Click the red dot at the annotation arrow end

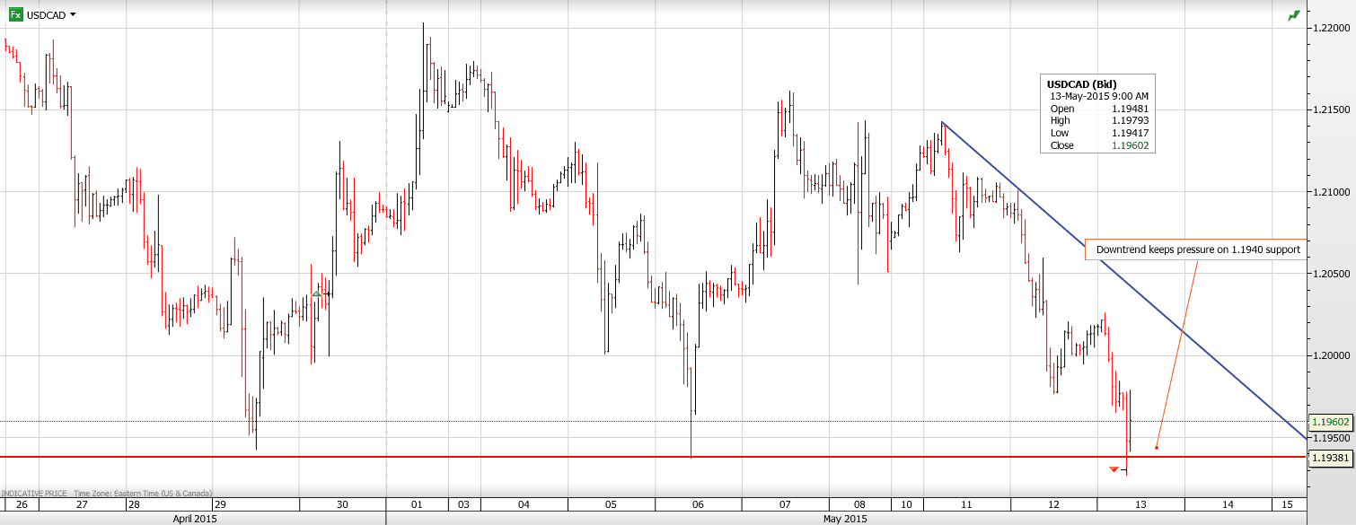point(1157,448)
